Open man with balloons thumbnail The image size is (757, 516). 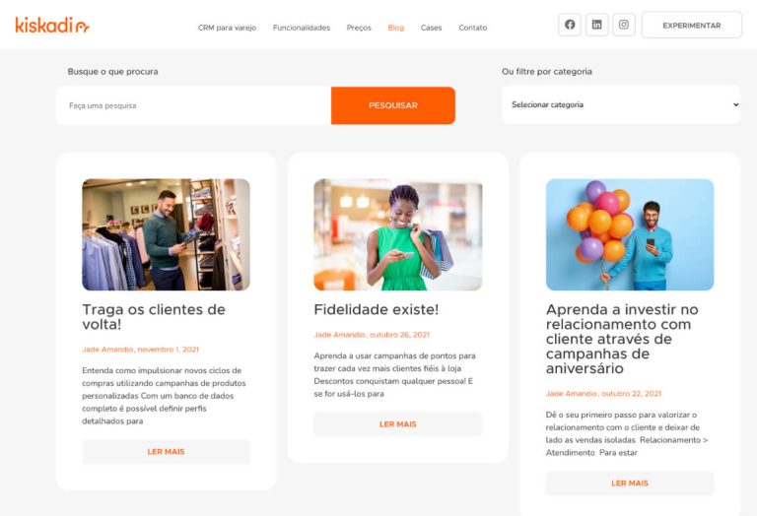(x=630, y=234)
